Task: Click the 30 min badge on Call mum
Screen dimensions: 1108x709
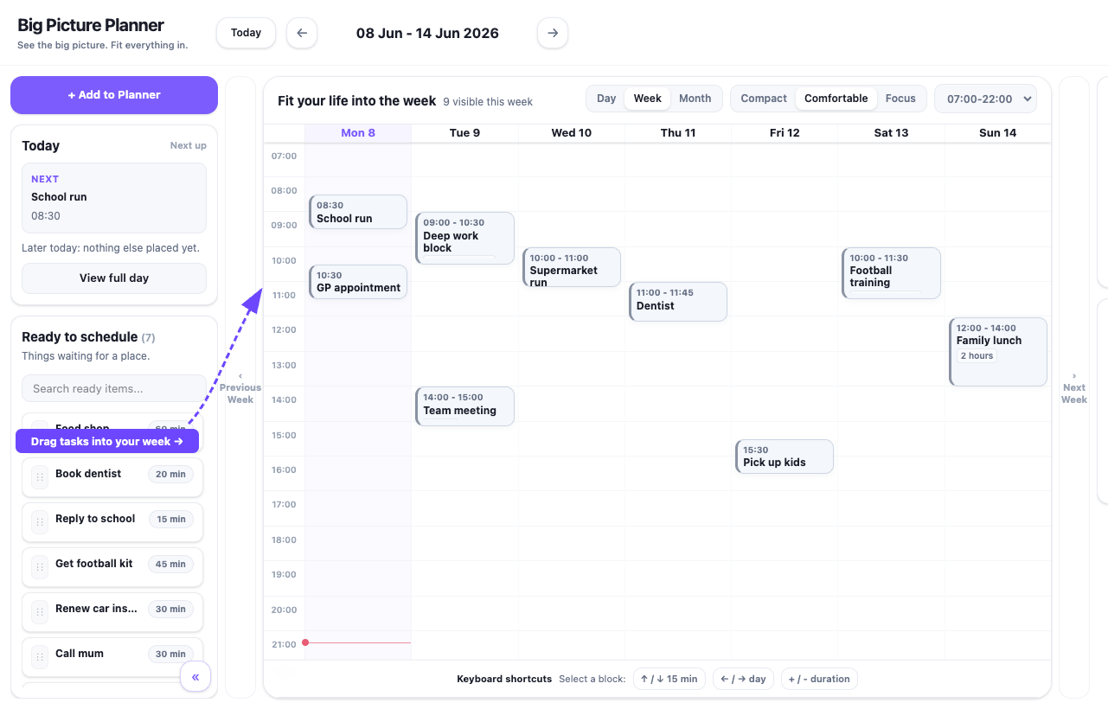Action: pos(171,654)
